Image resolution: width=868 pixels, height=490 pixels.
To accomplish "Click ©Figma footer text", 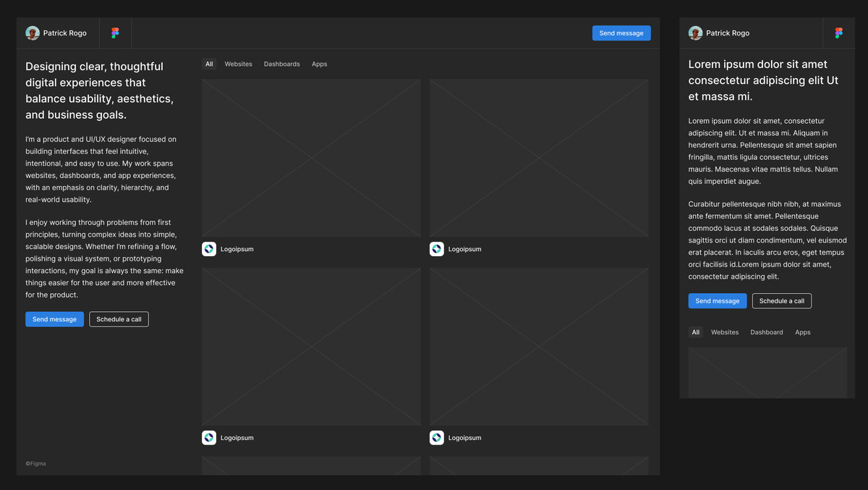I will pos(35,463).
